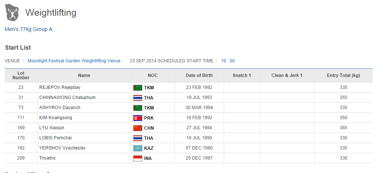Click Turkmenistan flag beside ASHYROV Dayanch
The image size is (384, 173).
pos(138,108)
